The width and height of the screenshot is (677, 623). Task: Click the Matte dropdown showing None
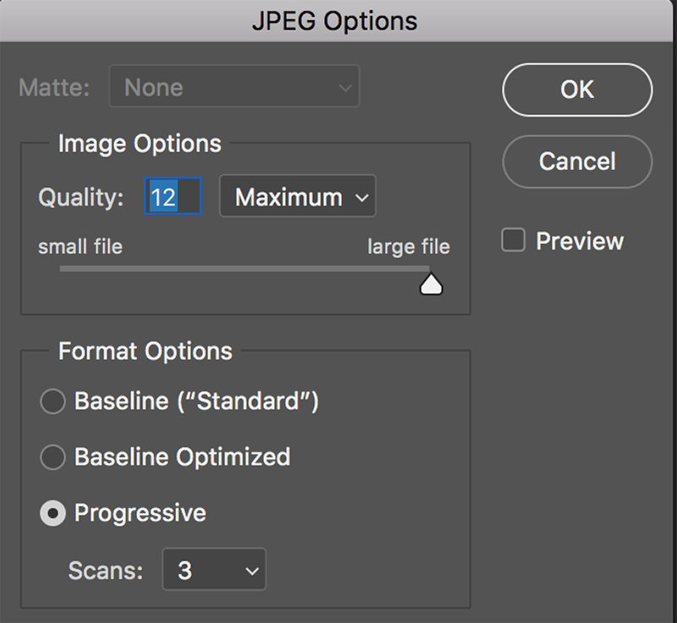[234, 86]
